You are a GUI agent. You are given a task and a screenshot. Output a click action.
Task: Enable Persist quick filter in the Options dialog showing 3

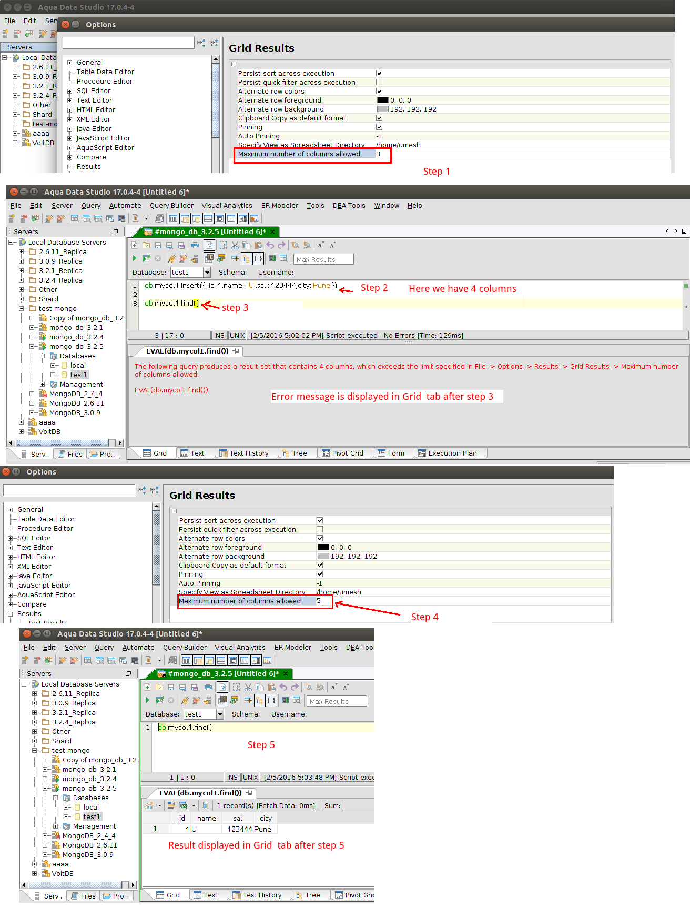pos(379,82)
